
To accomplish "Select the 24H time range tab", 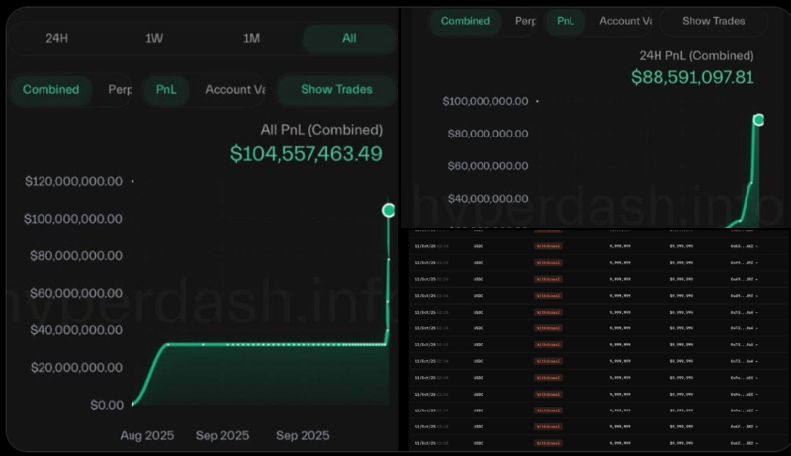I will pos(56,38).
